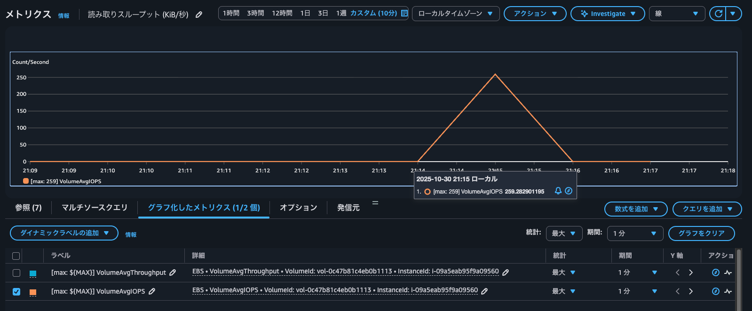Open ダイナミックラベルの追加 dropdown

coord(64,233)
